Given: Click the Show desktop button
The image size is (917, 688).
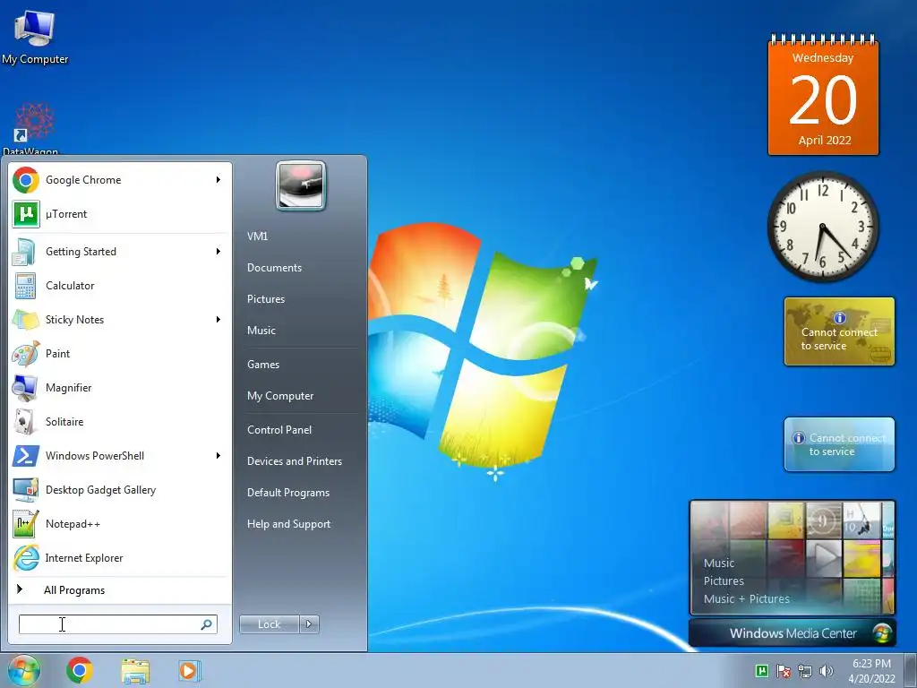Looking at the screenshot, I should point(911,671).
